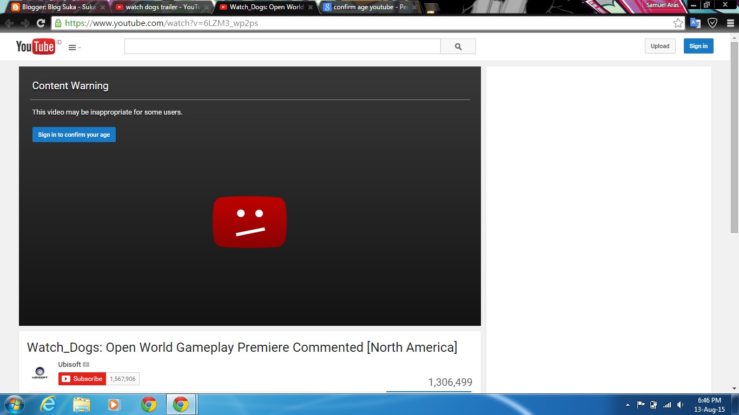Click the subscriber count 1,567,906
The width and height of the screenshot is (739, 415).
(123, 379)
